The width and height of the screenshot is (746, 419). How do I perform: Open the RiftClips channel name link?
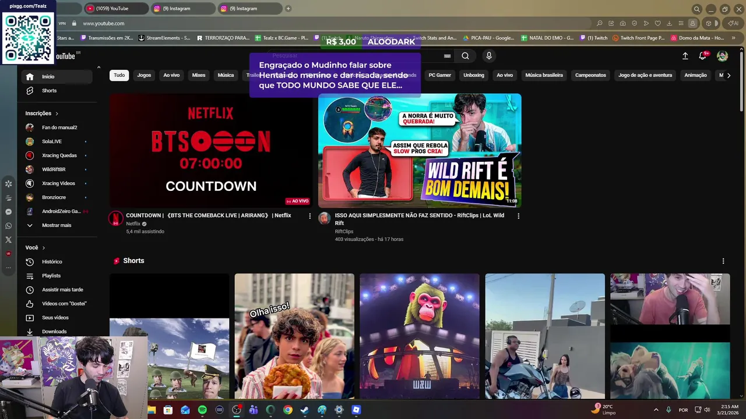pos(344,232)
